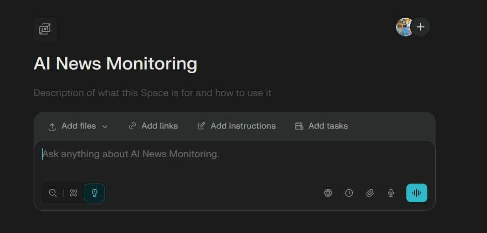Start voice mode with waveform button
Viewport: 487px width, 233px height.
click(x=417, y=193)
